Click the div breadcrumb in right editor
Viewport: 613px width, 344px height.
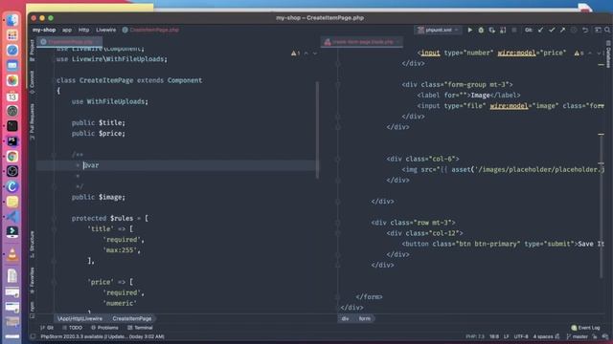pyautogui.click(x=345, y=318)
